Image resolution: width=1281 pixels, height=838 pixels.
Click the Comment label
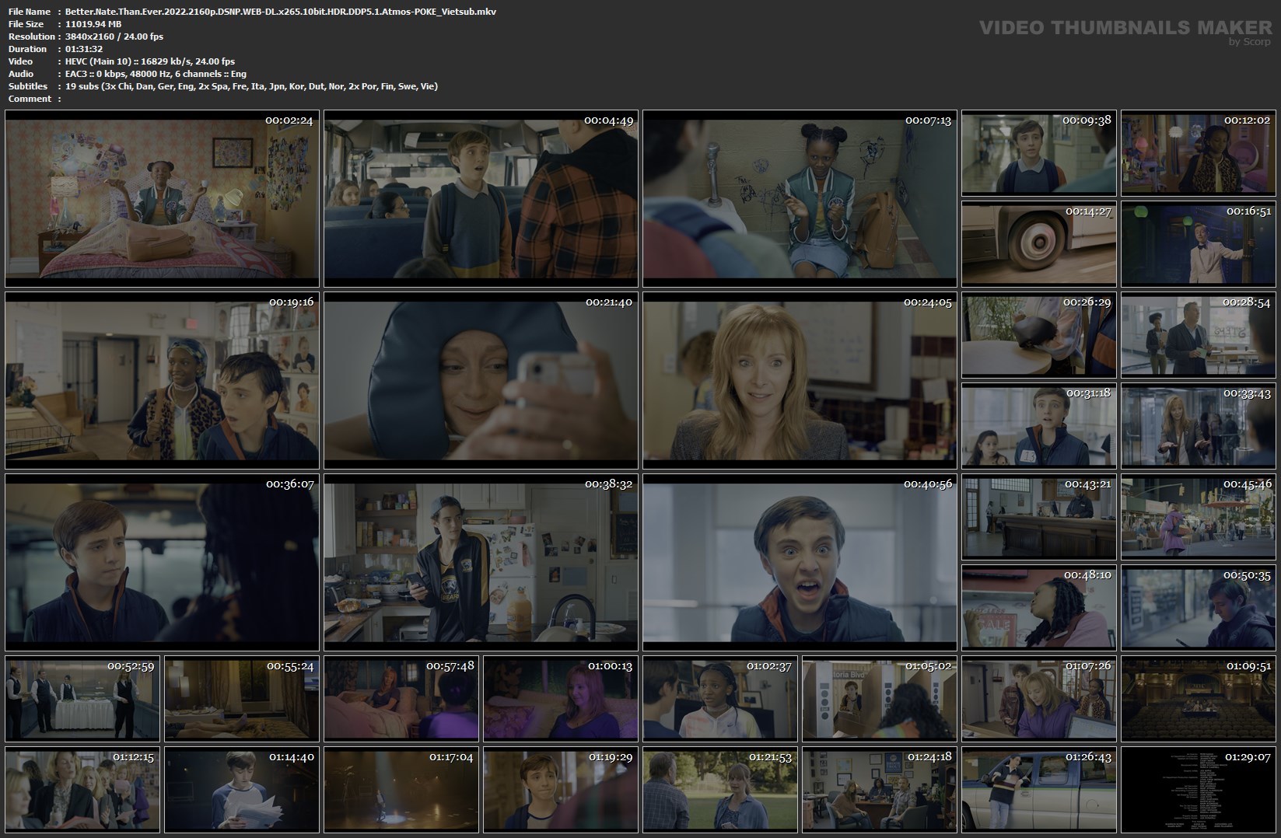[x=30, y=99]
